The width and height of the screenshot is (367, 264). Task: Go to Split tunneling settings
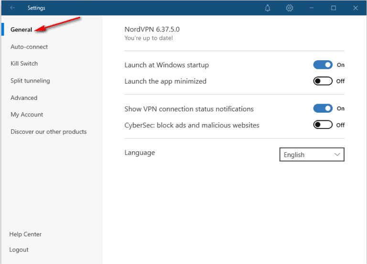point(30,81)
